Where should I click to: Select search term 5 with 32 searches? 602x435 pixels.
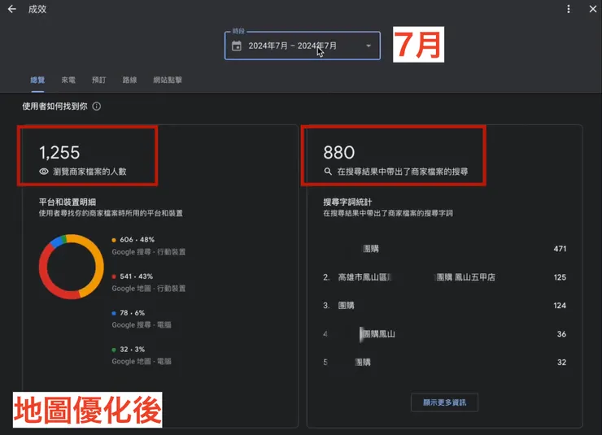445,363
